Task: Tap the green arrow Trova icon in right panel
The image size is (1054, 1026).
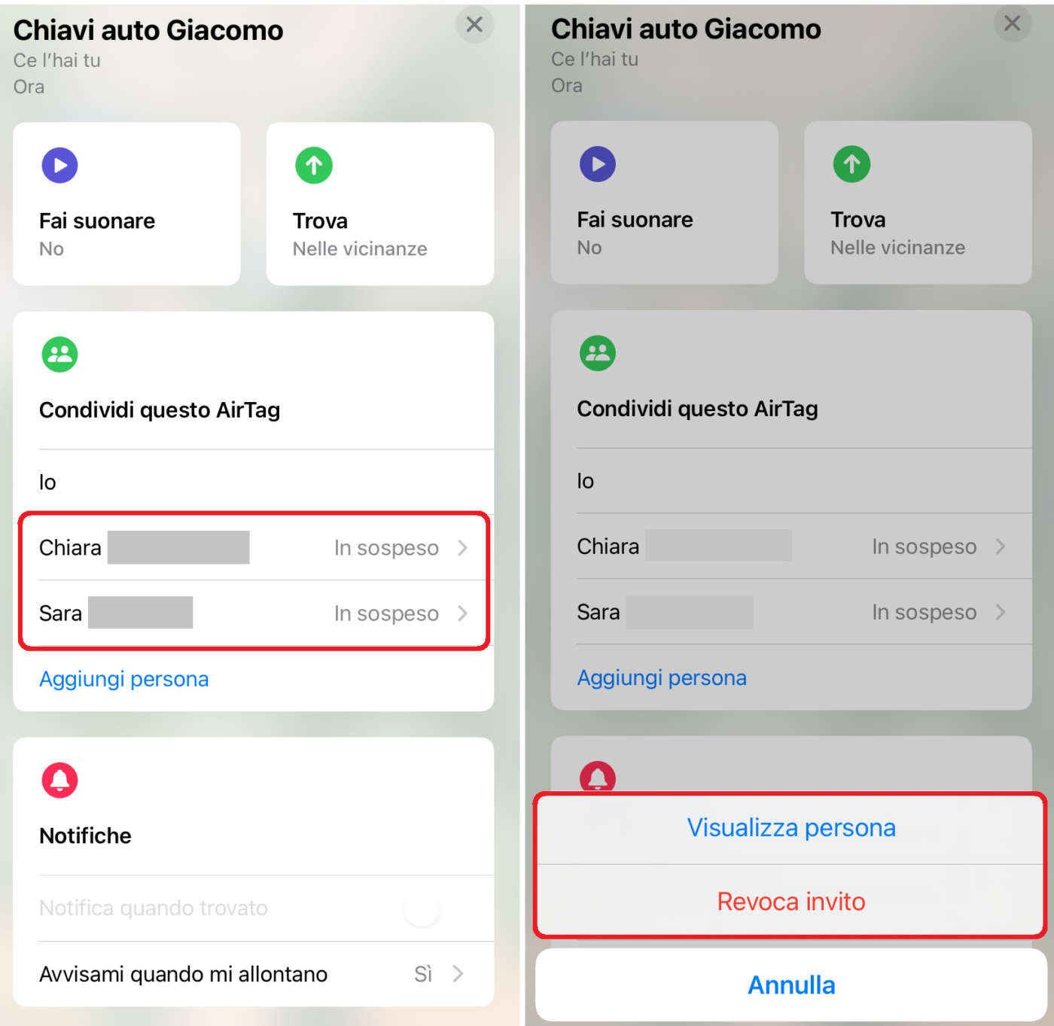Action: click(x=851, y=164)
